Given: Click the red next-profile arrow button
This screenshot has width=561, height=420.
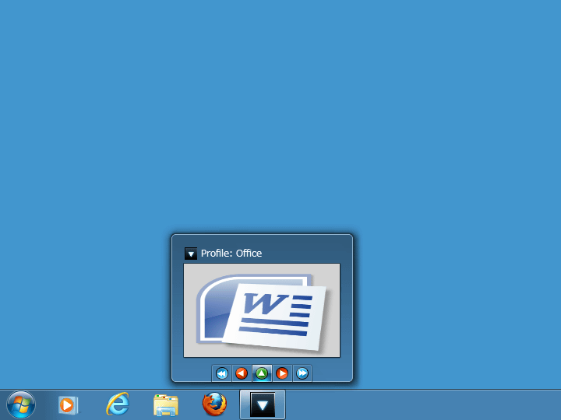Looking at the screenshot, I should 282,373.
